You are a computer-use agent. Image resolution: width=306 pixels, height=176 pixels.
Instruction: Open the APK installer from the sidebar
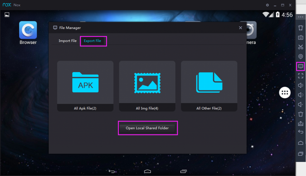301,123
